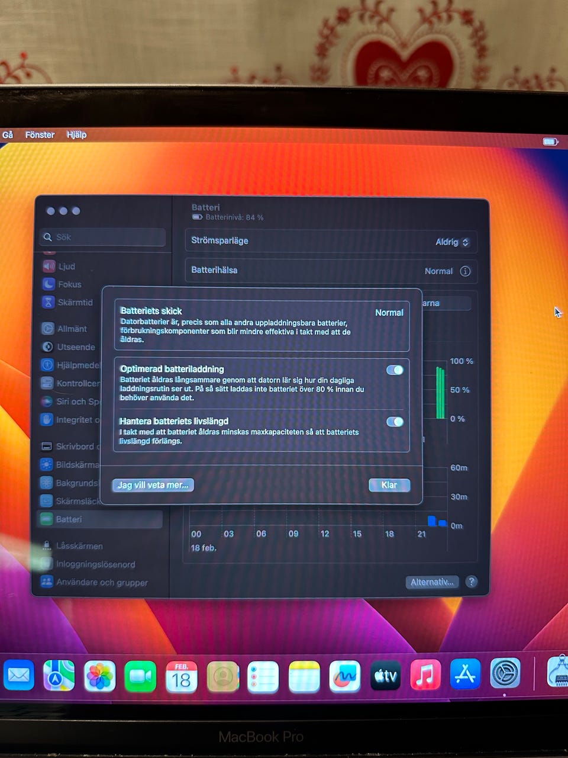Screen dimensions: 568x758
Task: Select Ljud in the sidebar
Action: click(x=66, y=266)
